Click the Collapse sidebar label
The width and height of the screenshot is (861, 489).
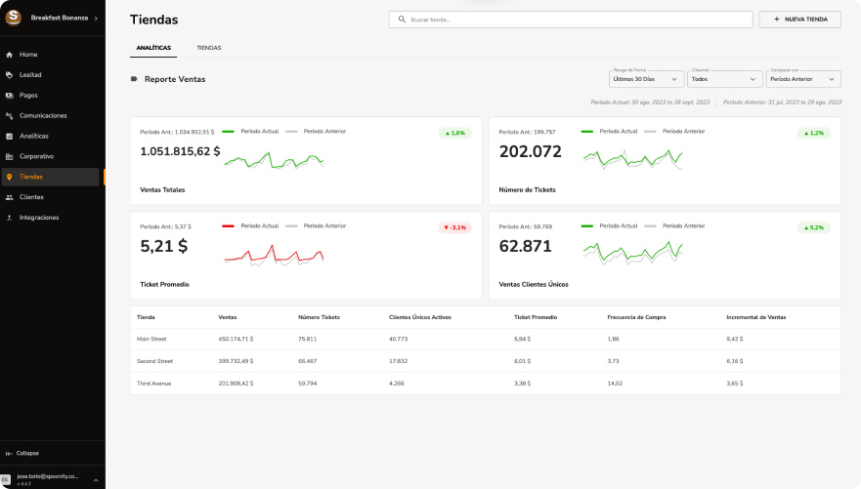tap(27, 453)
